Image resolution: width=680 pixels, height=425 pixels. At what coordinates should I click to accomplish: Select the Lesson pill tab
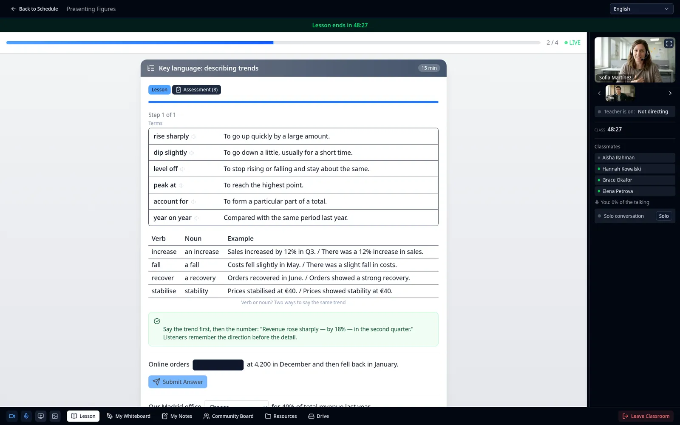click(x=159, y=90)
